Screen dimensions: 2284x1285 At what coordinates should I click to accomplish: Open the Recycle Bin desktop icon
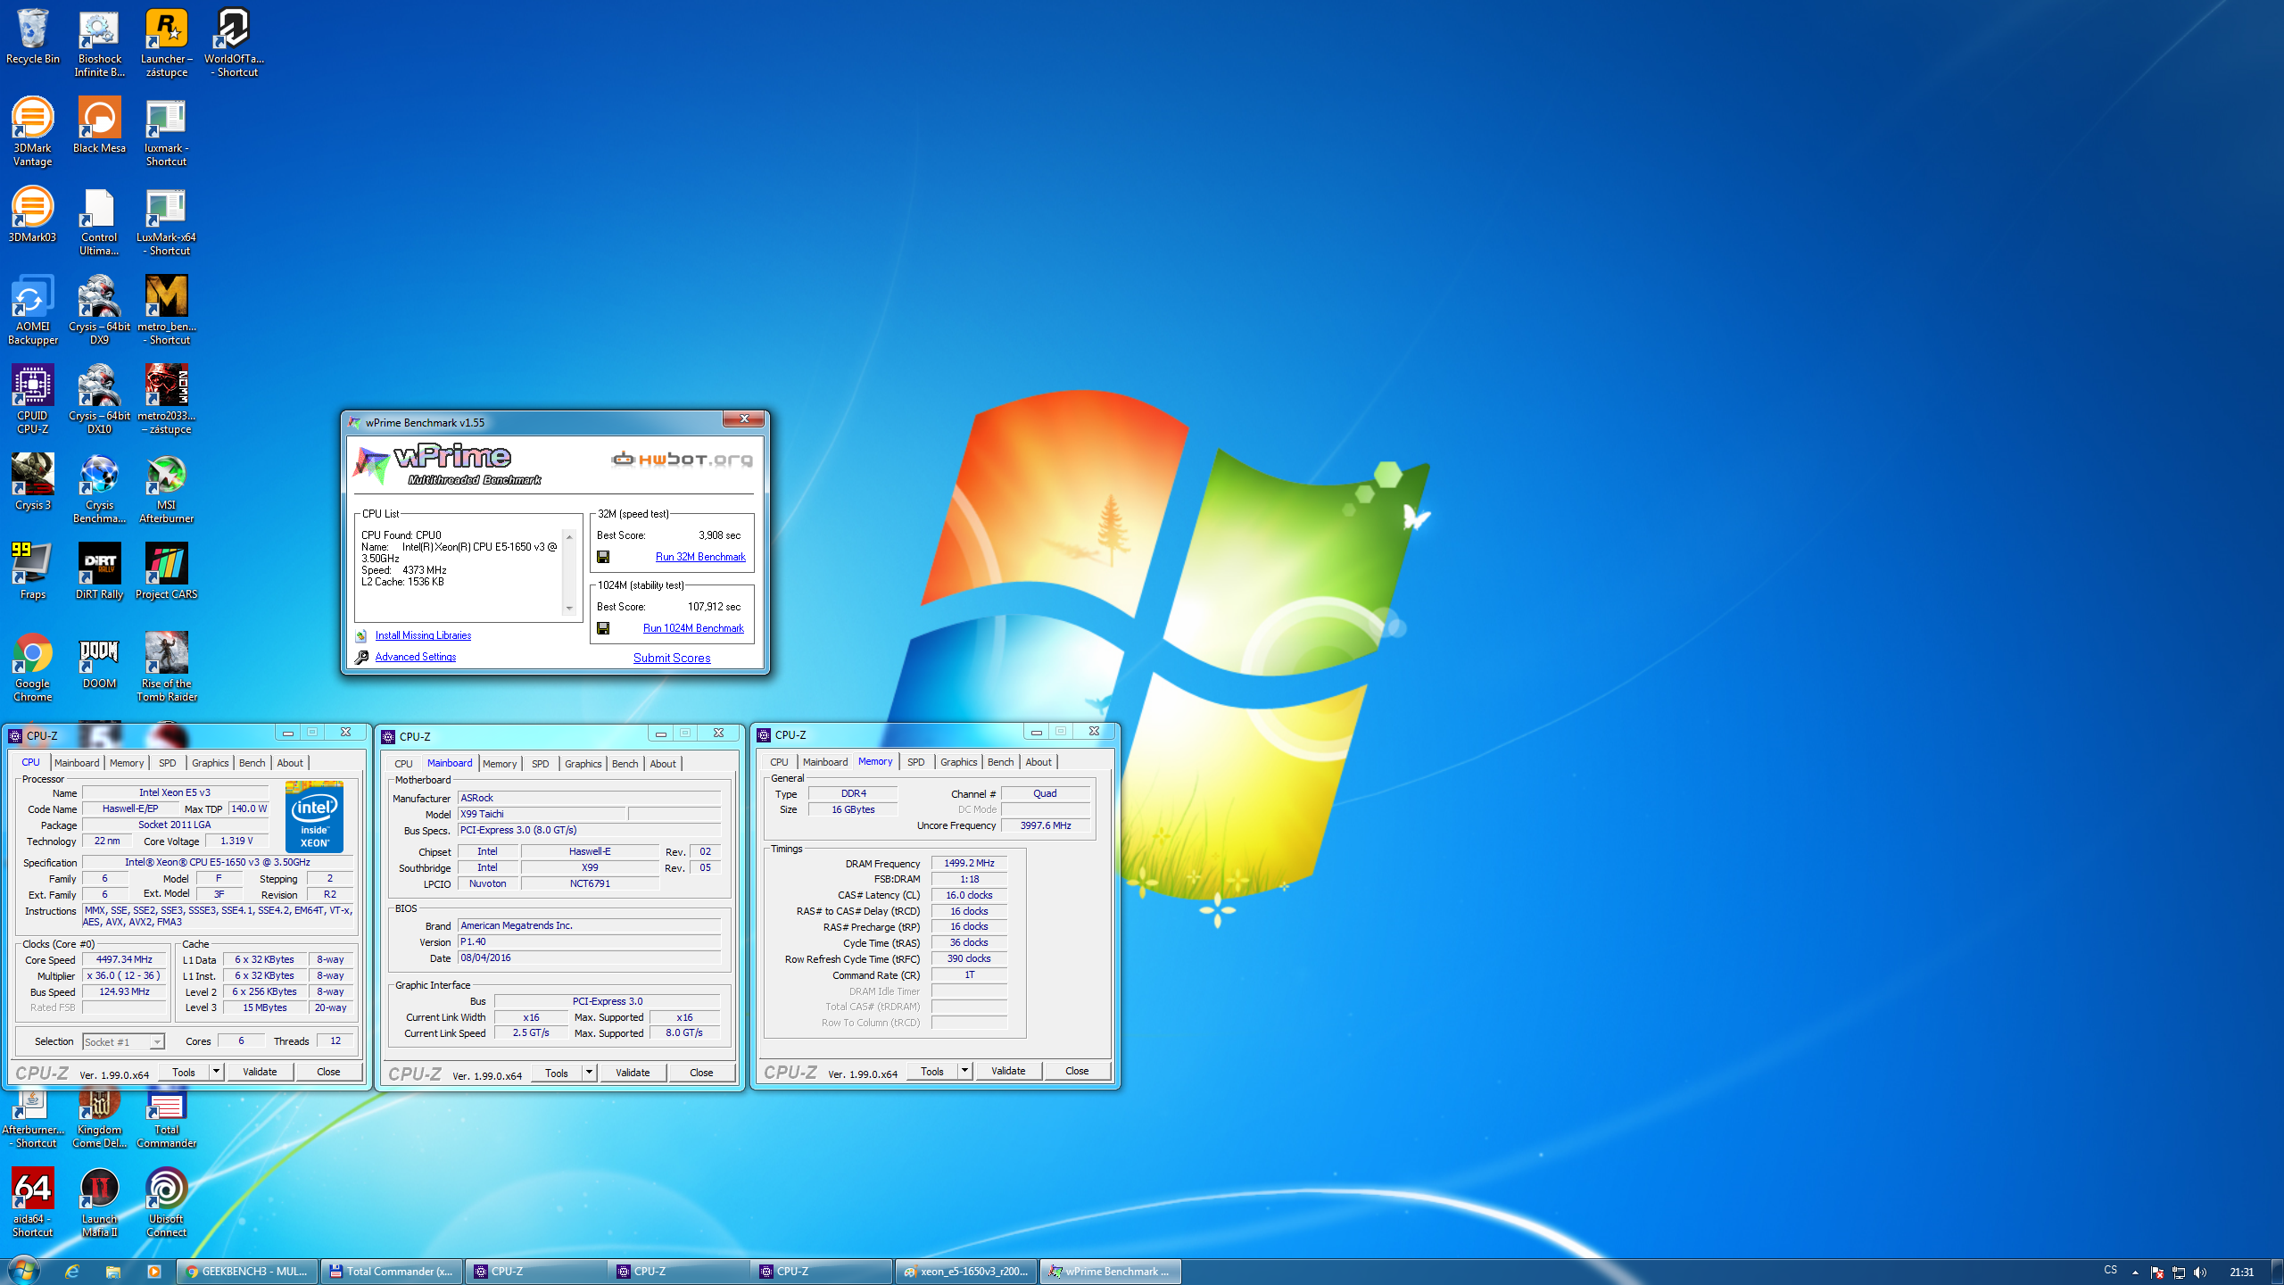click(33, 37)
